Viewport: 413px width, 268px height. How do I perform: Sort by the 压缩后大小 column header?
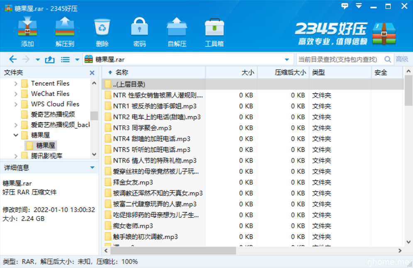coord(283,73)
